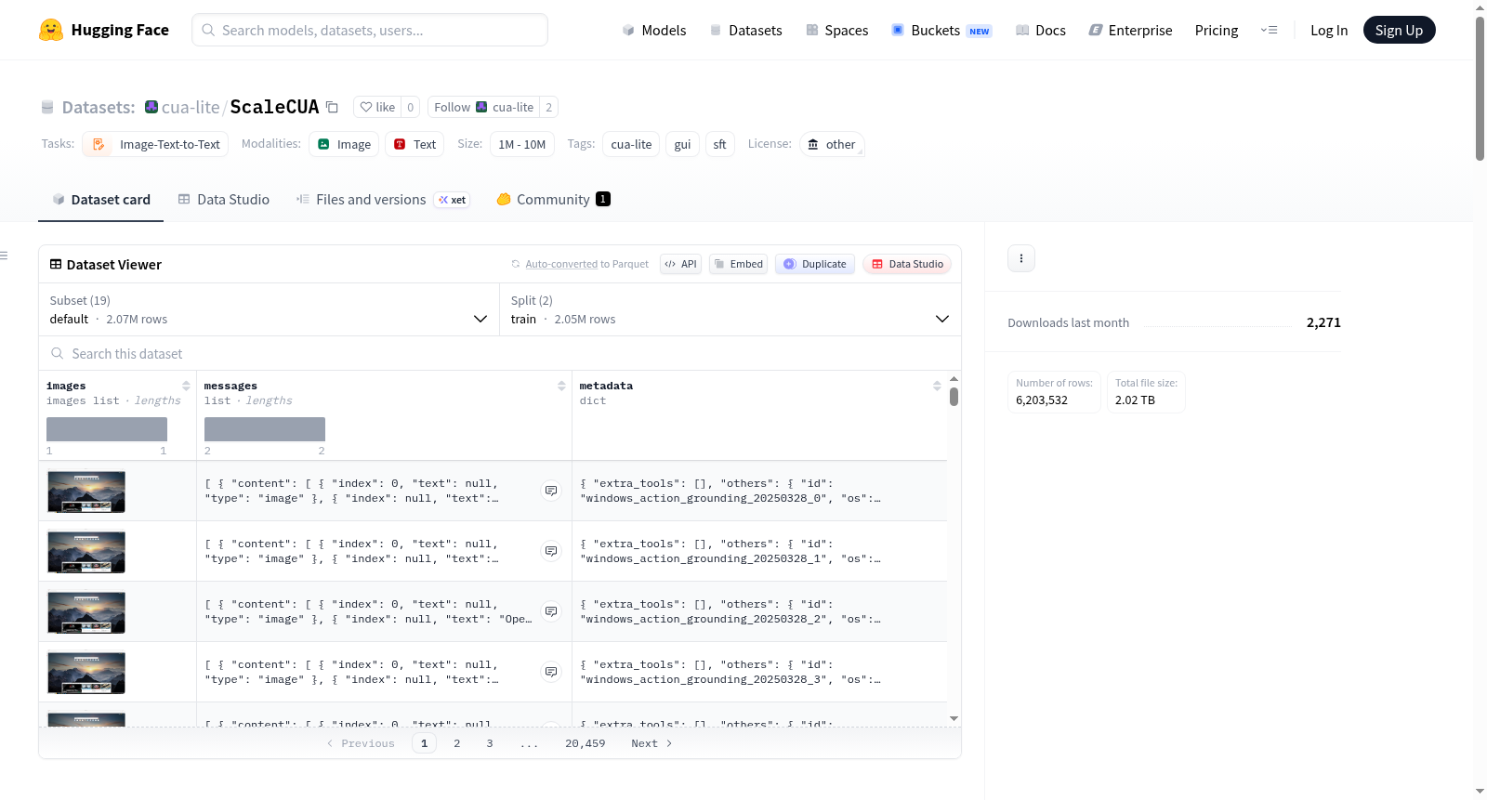Sort the images column with its sort icon
1487x800 pixels.
point(186,386)
